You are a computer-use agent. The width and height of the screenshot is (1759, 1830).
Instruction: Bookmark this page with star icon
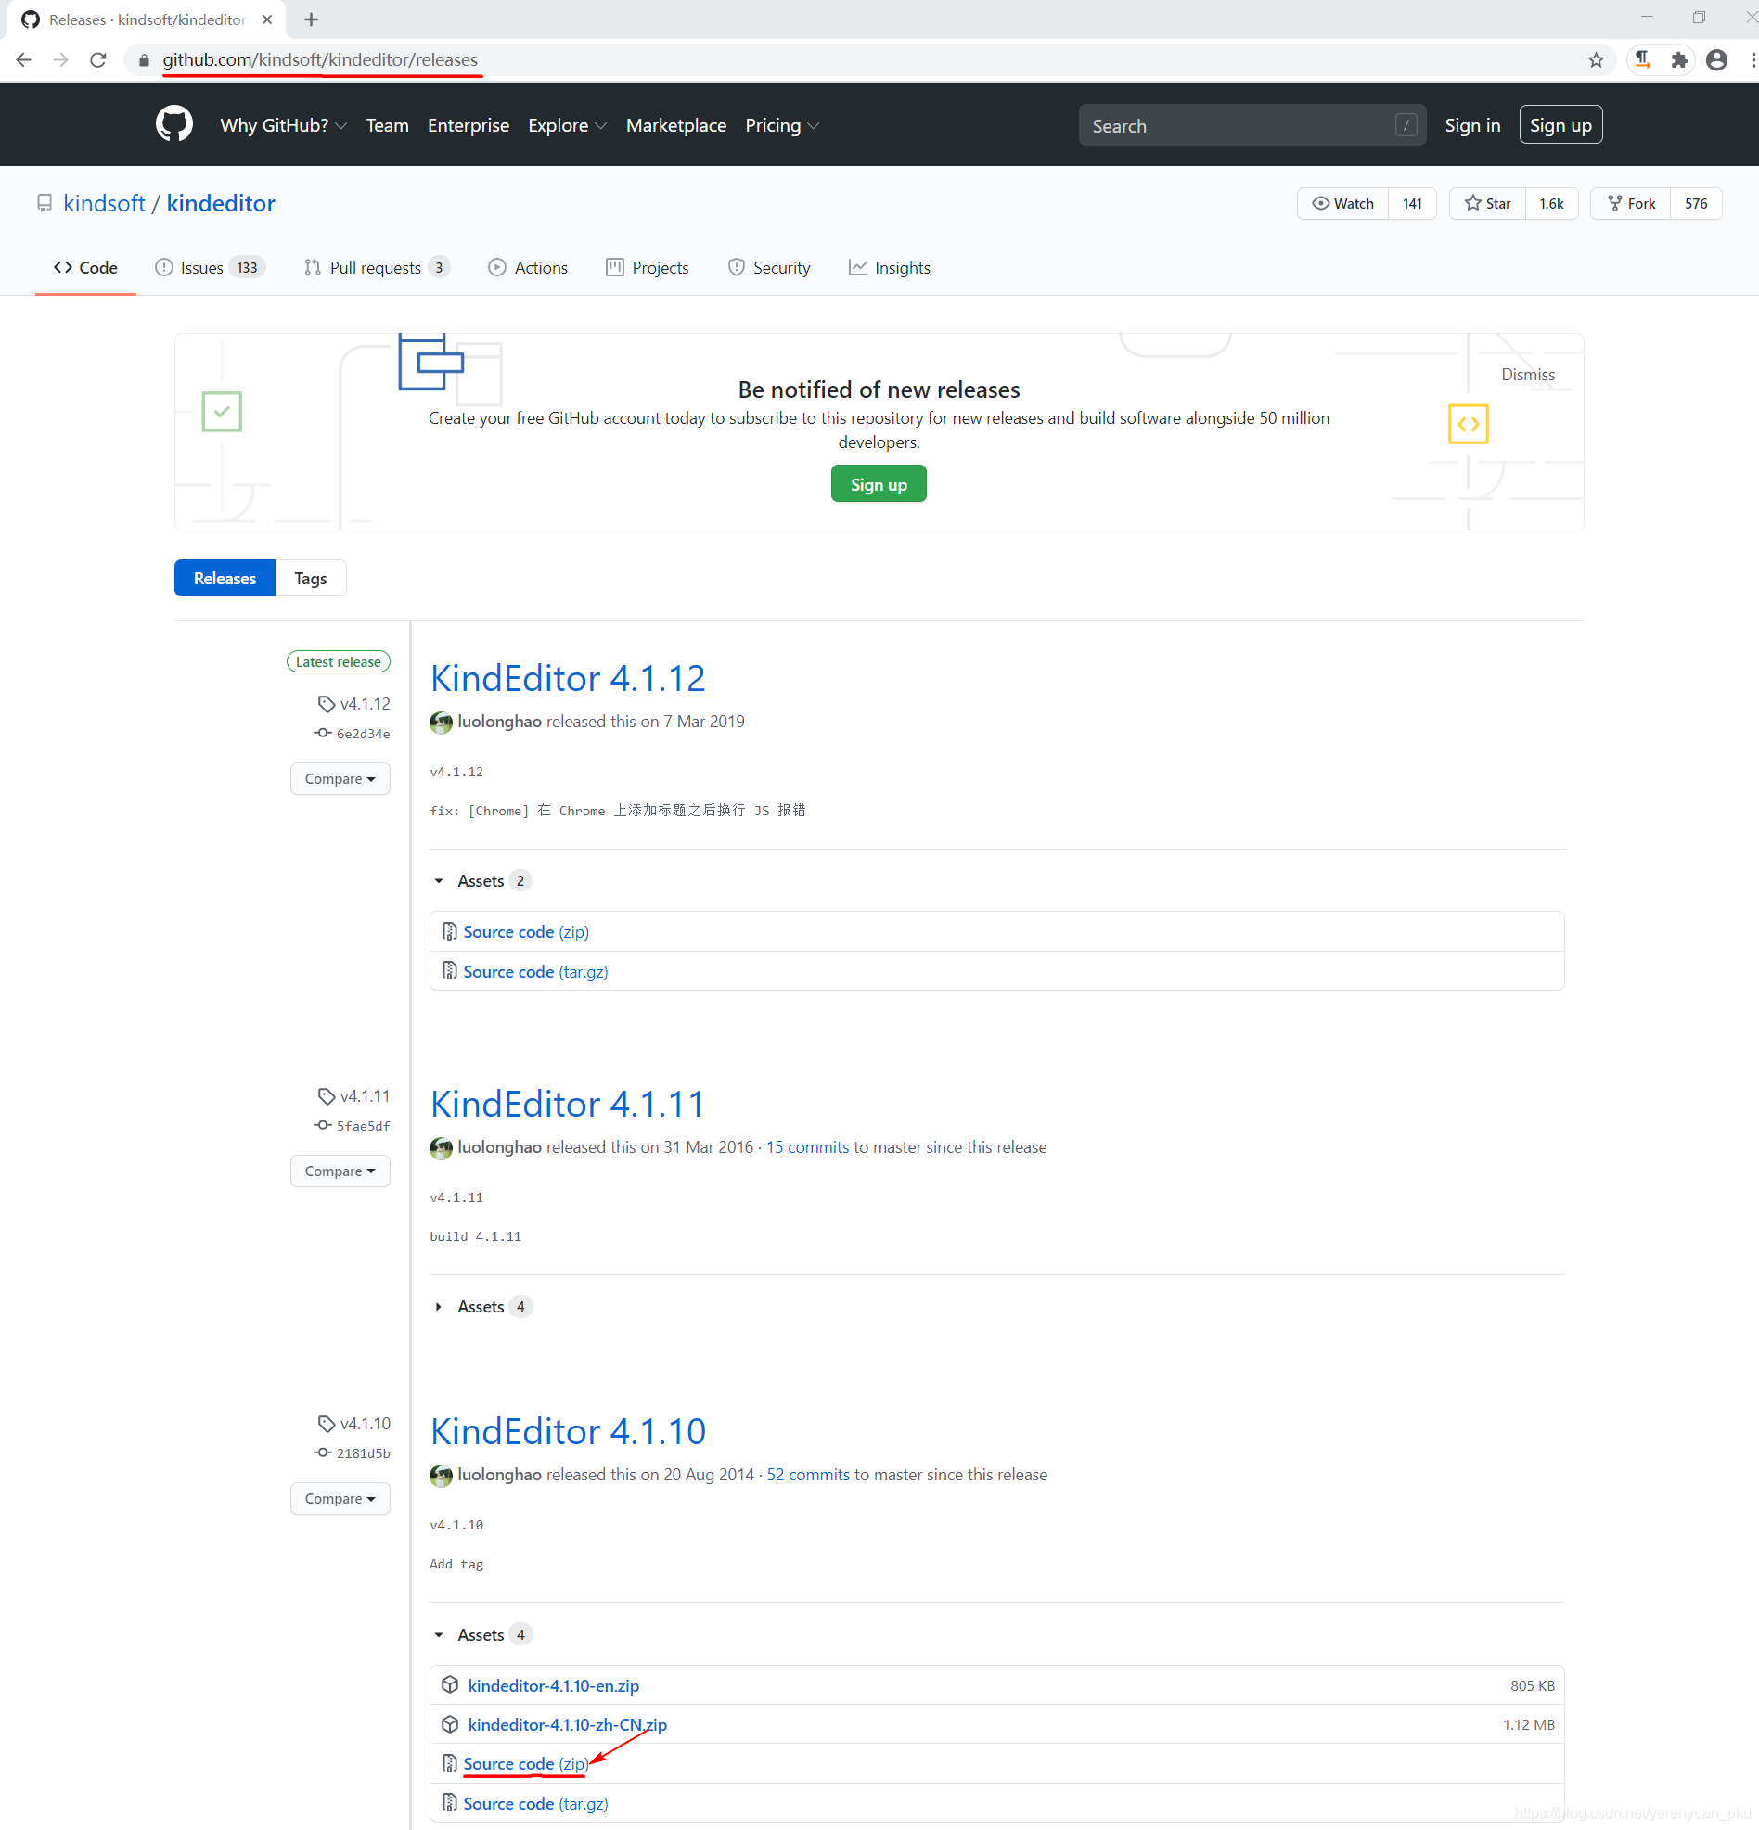coord(1596,59)
